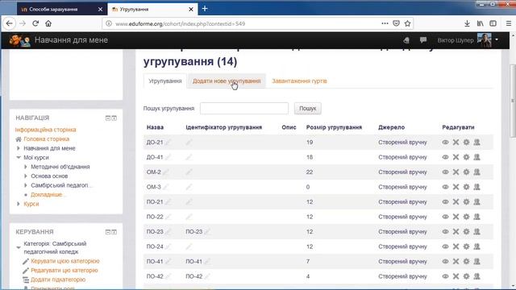The image size is (516, 290).
Task: Open Навчання для мене site logo
Action: (58, 40)
